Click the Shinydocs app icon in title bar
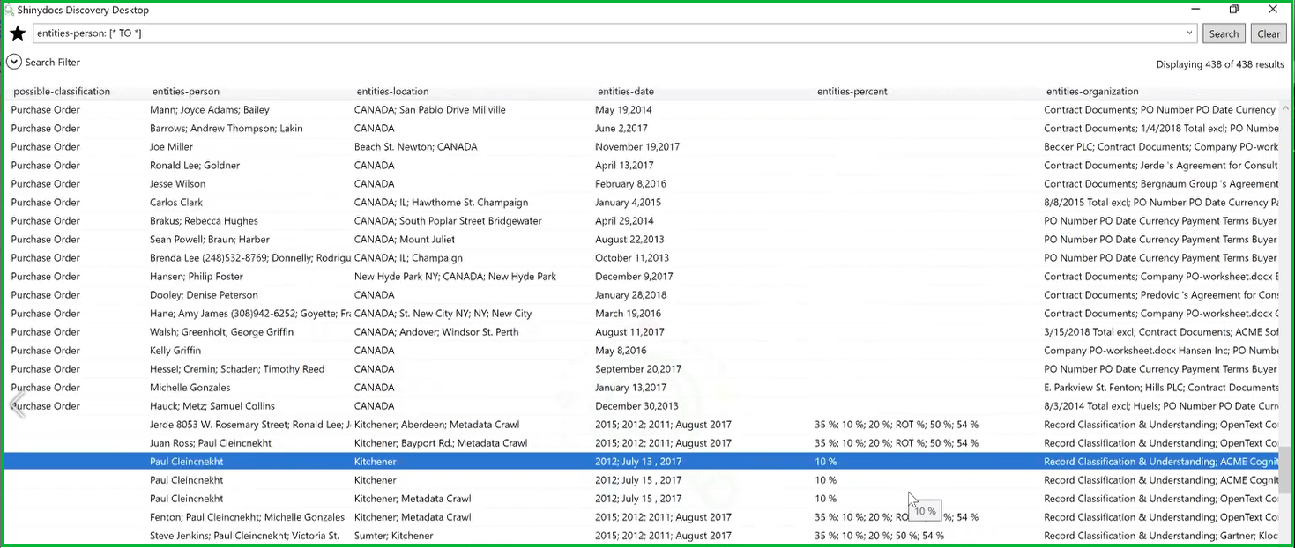 click(x=9, y=11)
